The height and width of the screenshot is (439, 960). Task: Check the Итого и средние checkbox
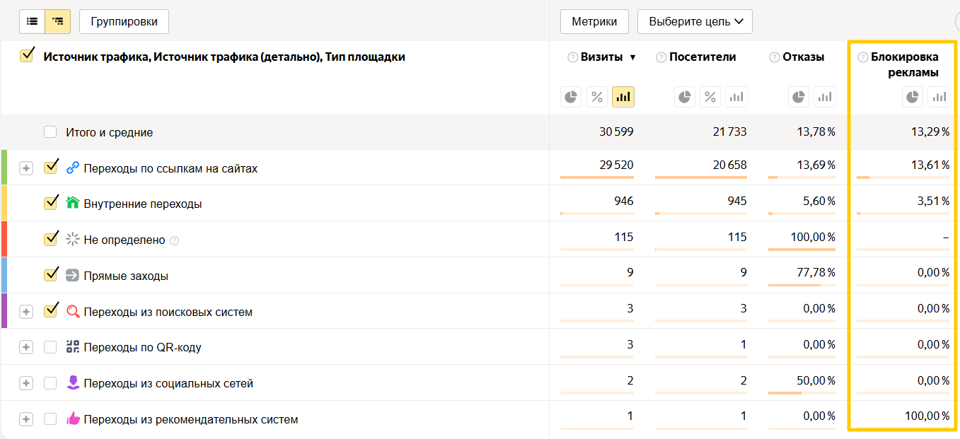(x=50, y=132)
